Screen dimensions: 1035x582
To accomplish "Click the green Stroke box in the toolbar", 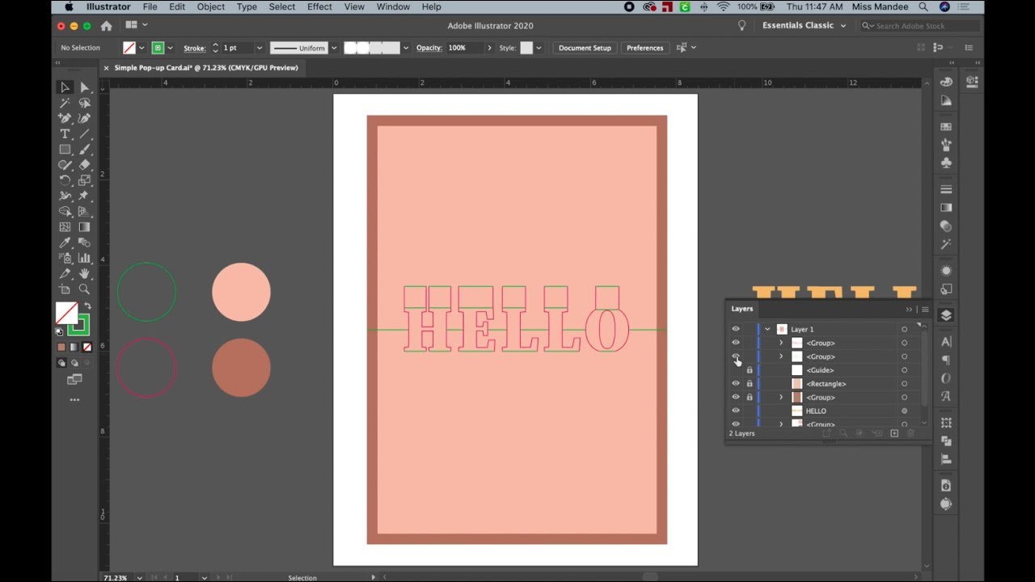I will tap(78, 325).
